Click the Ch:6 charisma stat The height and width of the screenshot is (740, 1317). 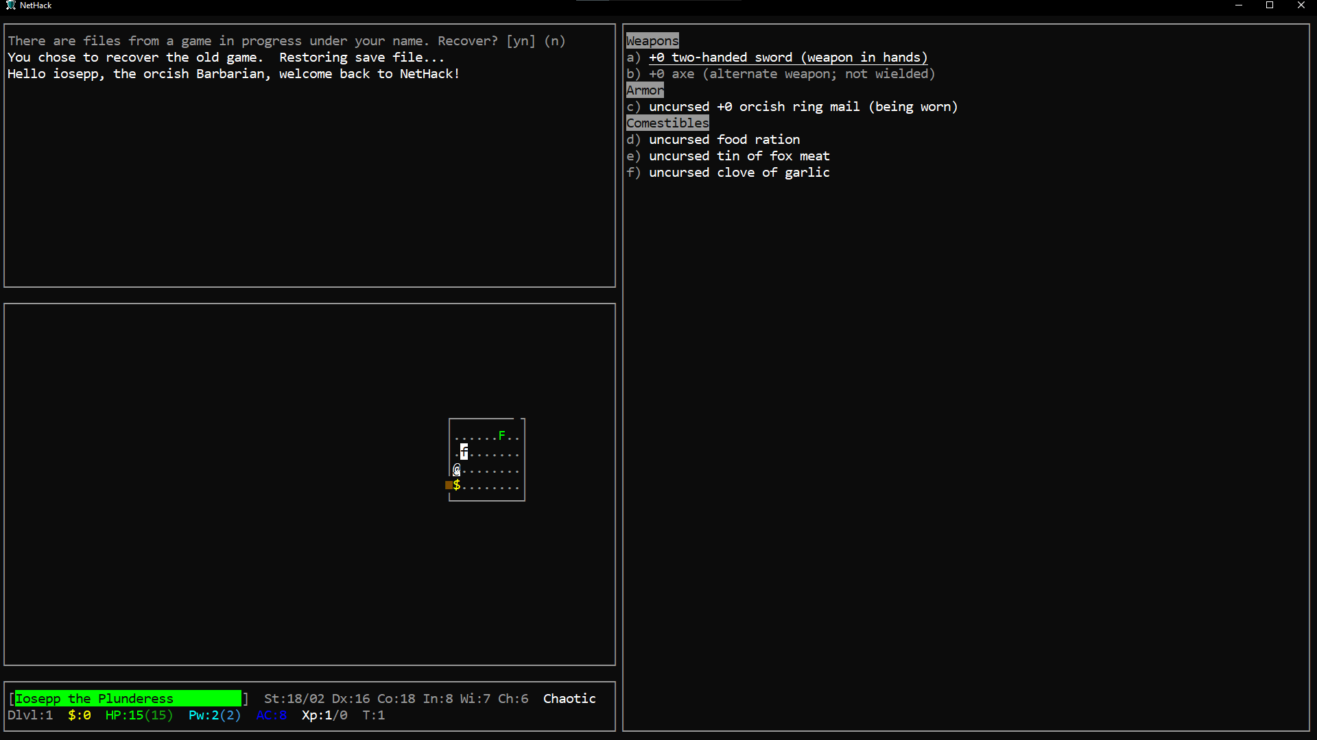point(513,699)
